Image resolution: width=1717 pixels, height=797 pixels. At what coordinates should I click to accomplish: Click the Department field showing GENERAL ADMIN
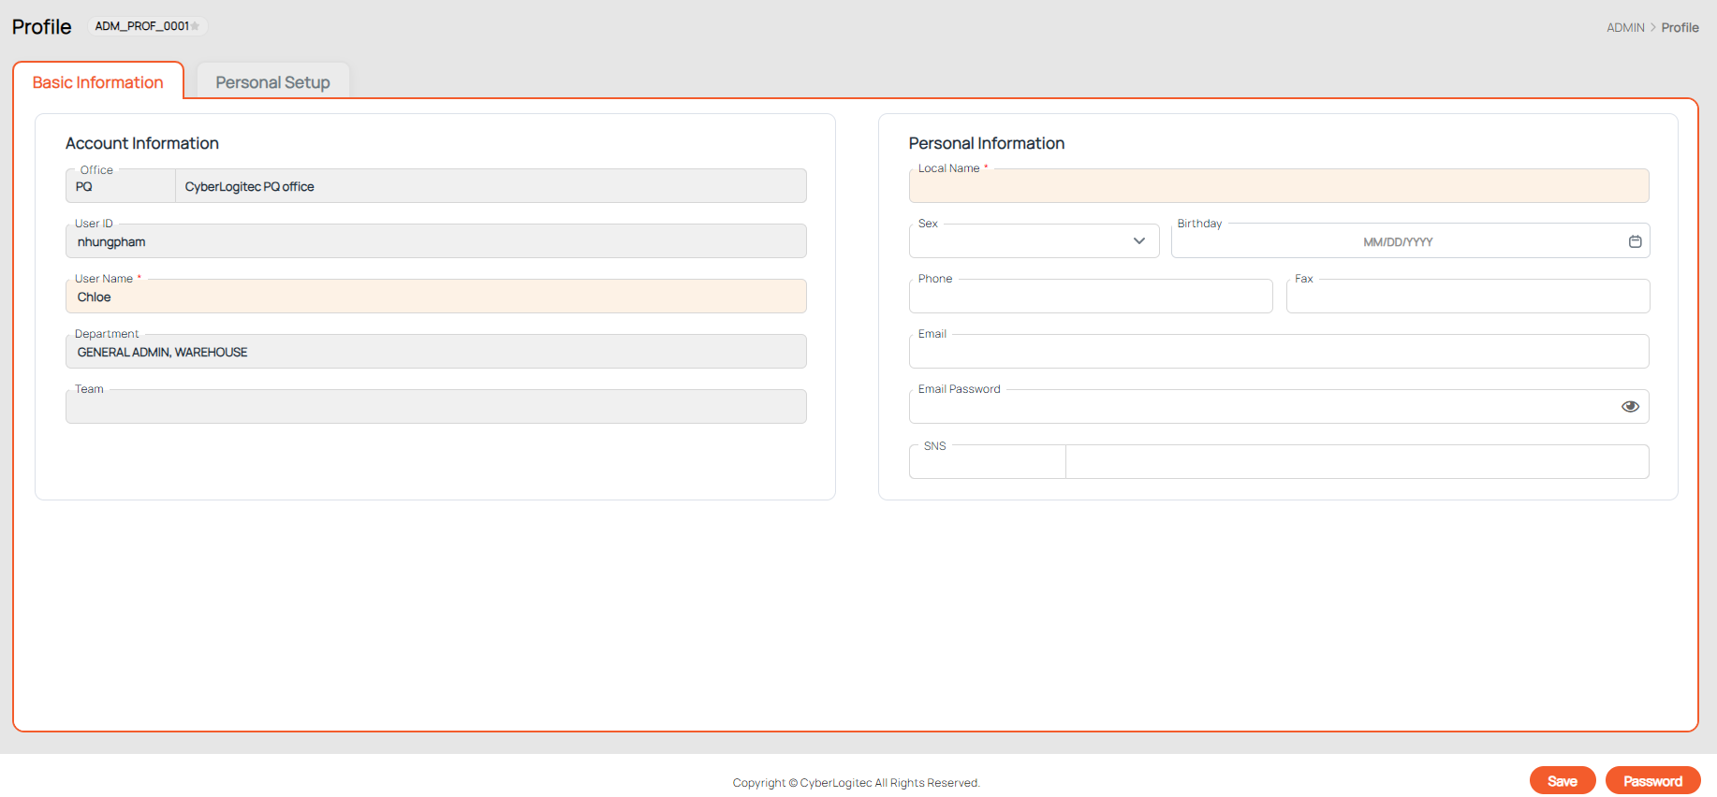435,353
